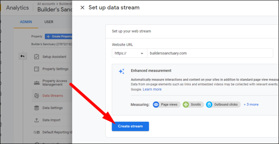Click the Enhanced measurement sparkle icon

click(122, 71)
